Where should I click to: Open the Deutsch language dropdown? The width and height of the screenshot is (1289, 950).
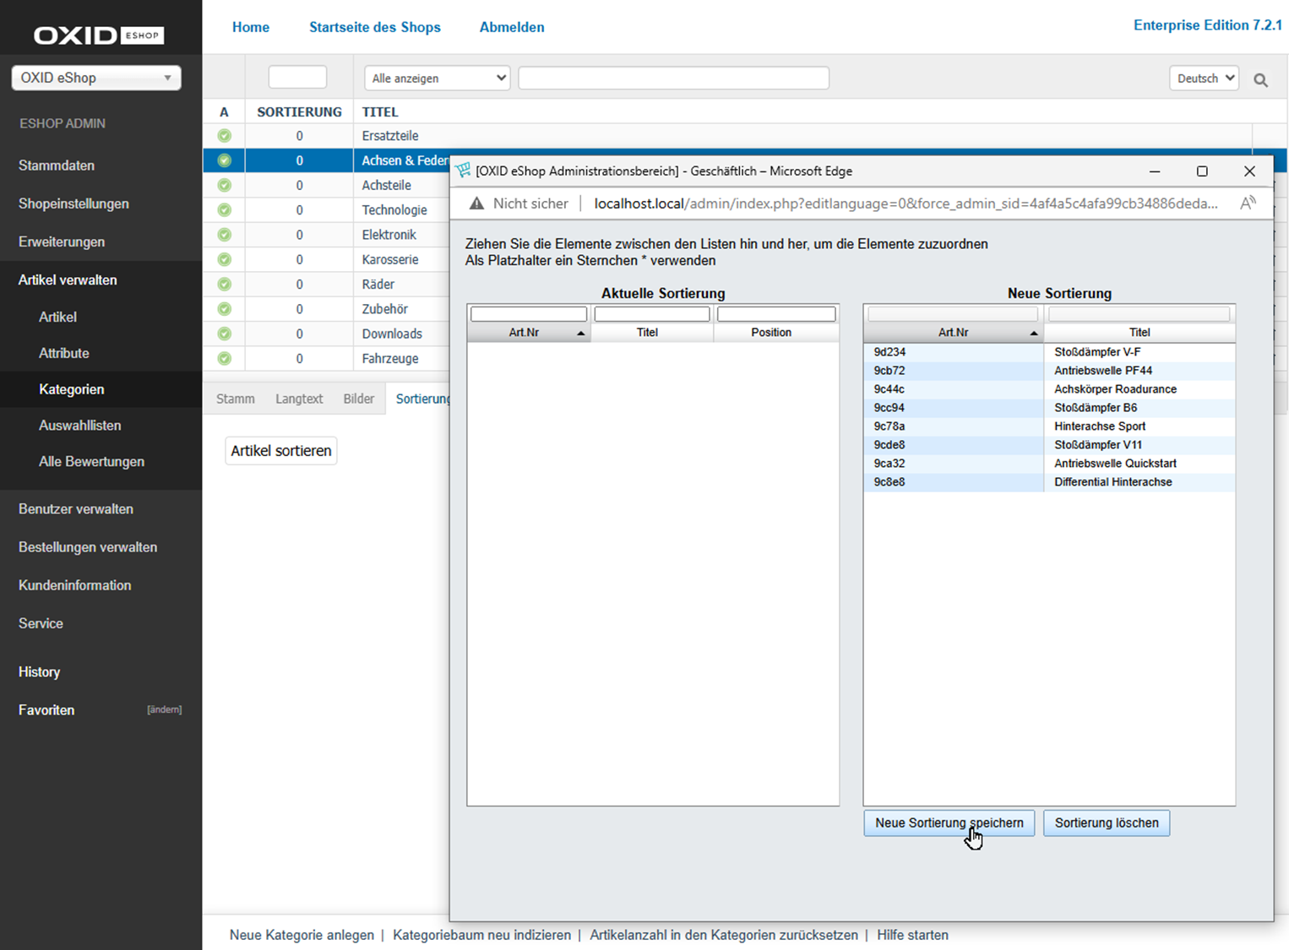click(1204, 78)
